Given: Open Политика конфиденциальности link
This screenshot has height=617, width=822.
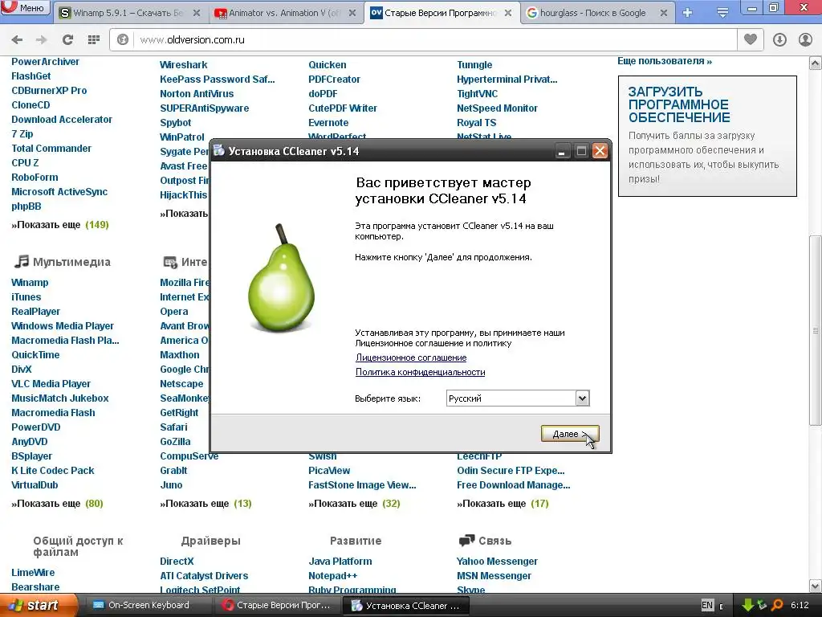Looking at the screenshot, I should 420,372.
